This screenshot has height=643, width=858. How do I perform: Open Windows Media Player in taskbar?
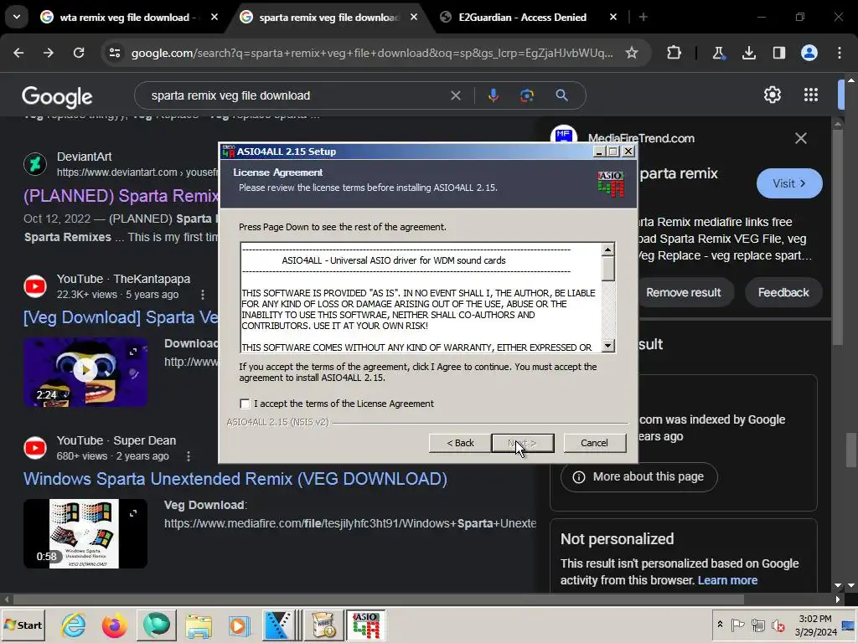[240, 625]
